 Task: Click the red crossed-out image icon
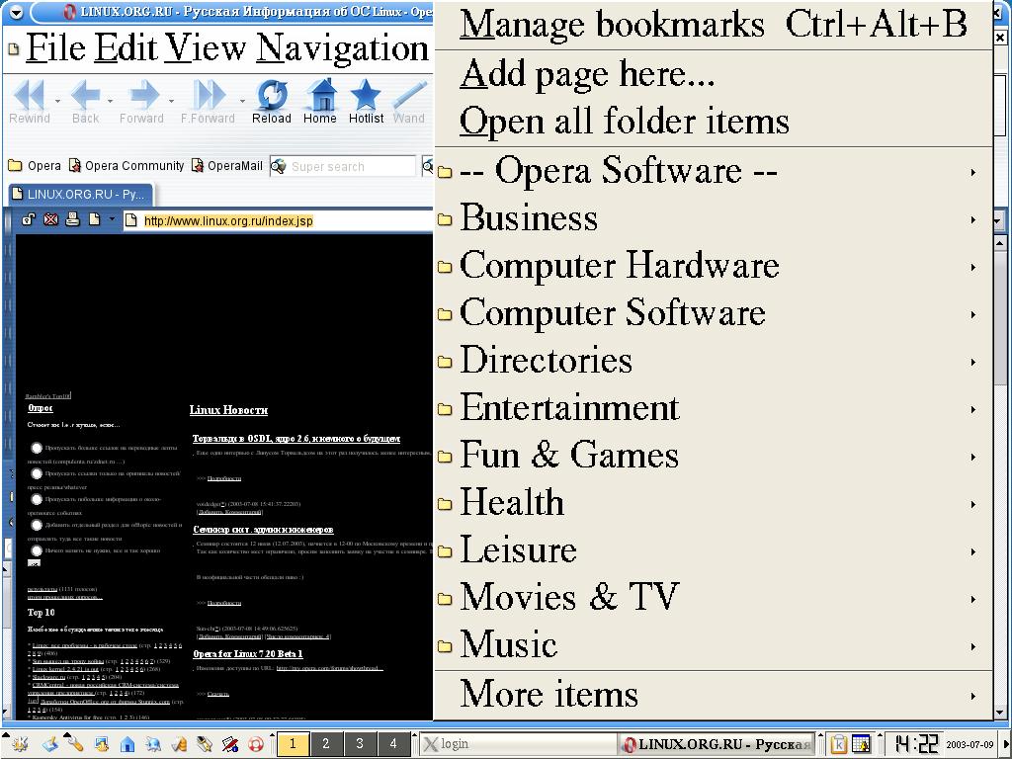point(50,219)
